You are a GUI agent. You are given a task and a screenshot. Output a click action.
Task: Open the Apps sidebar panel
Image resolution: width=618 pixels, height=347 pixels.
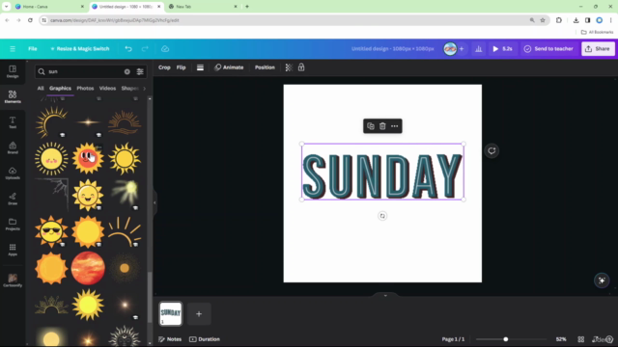(x=13, y=249)
